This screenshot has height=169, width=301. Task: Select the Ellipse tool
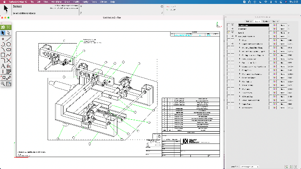pos(8,50)
